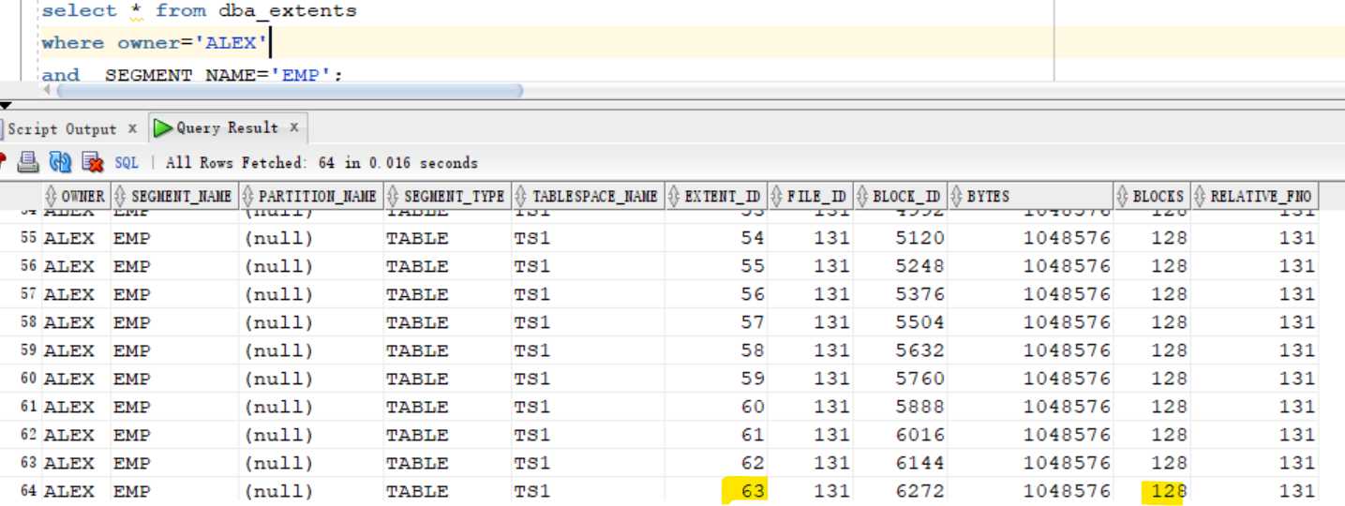
Task: Select grid row number 55
Action: coord(28,238)
